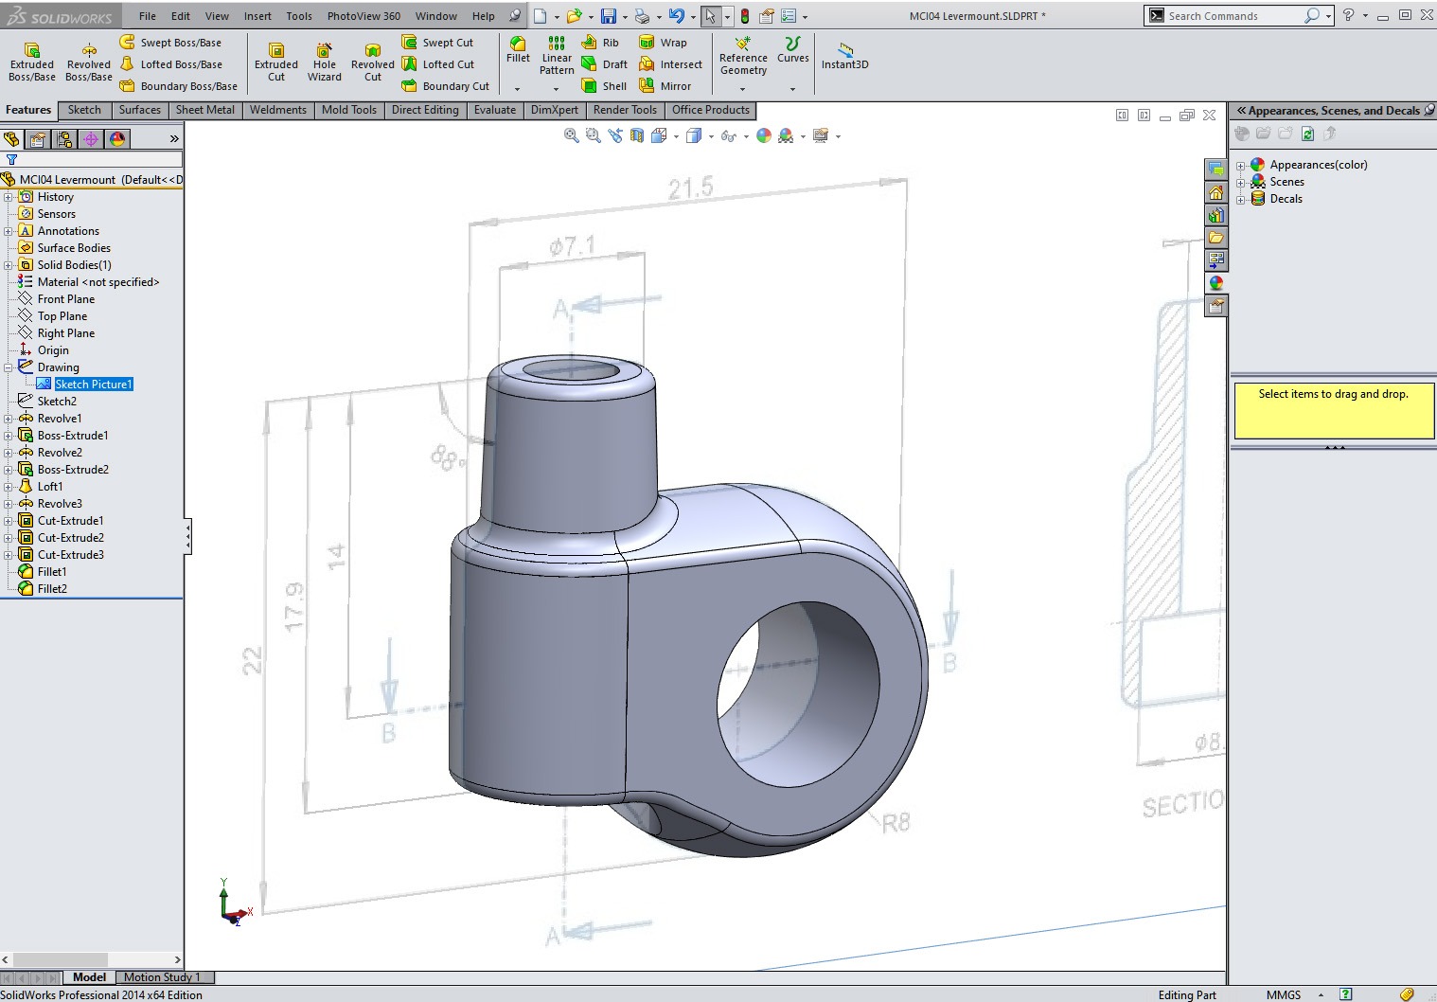The image size is (1437, 1002).
Task: Toggle the rebuild traffic light icon
Action: pos(745,16)
